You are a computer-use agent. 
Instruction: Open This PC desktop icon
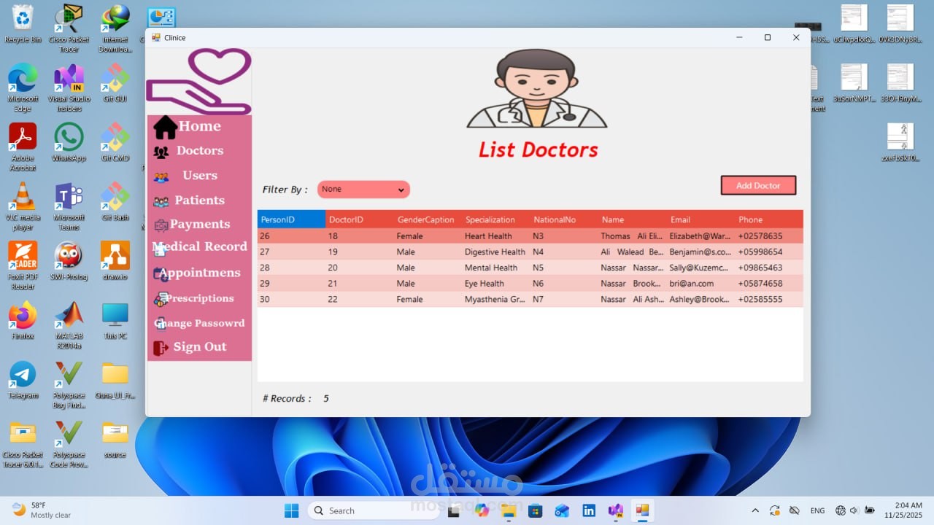[x=115, y=321]
